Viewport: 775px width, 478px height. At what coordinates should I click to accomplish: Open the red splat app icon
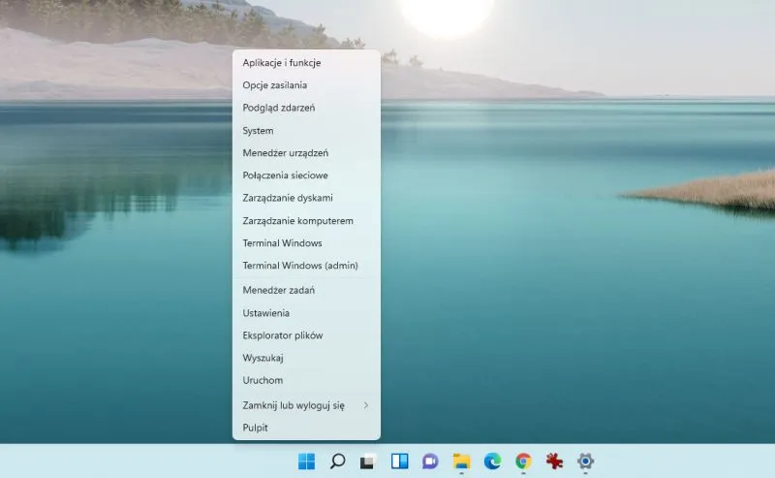[554, 462]
